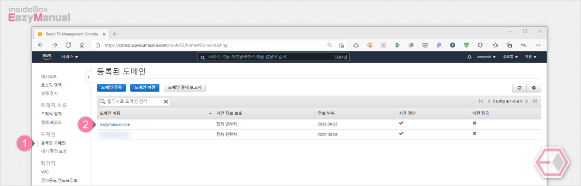Open the cloud extension icon in toolbar
This screenshot has height=186, width=581.
coord(356,45)
